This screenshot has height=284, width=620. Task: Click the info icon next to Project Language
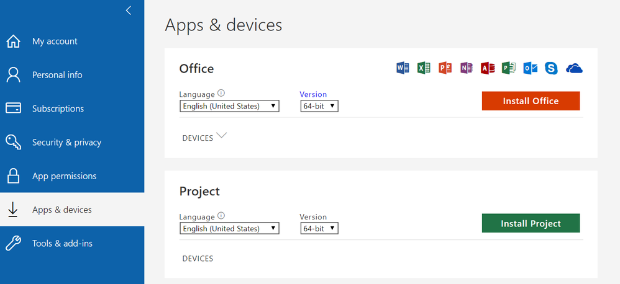click(221, 216)
